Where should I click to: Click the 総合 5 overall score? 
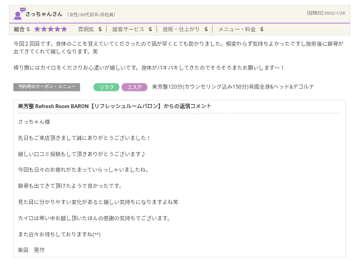click(21, 29)
